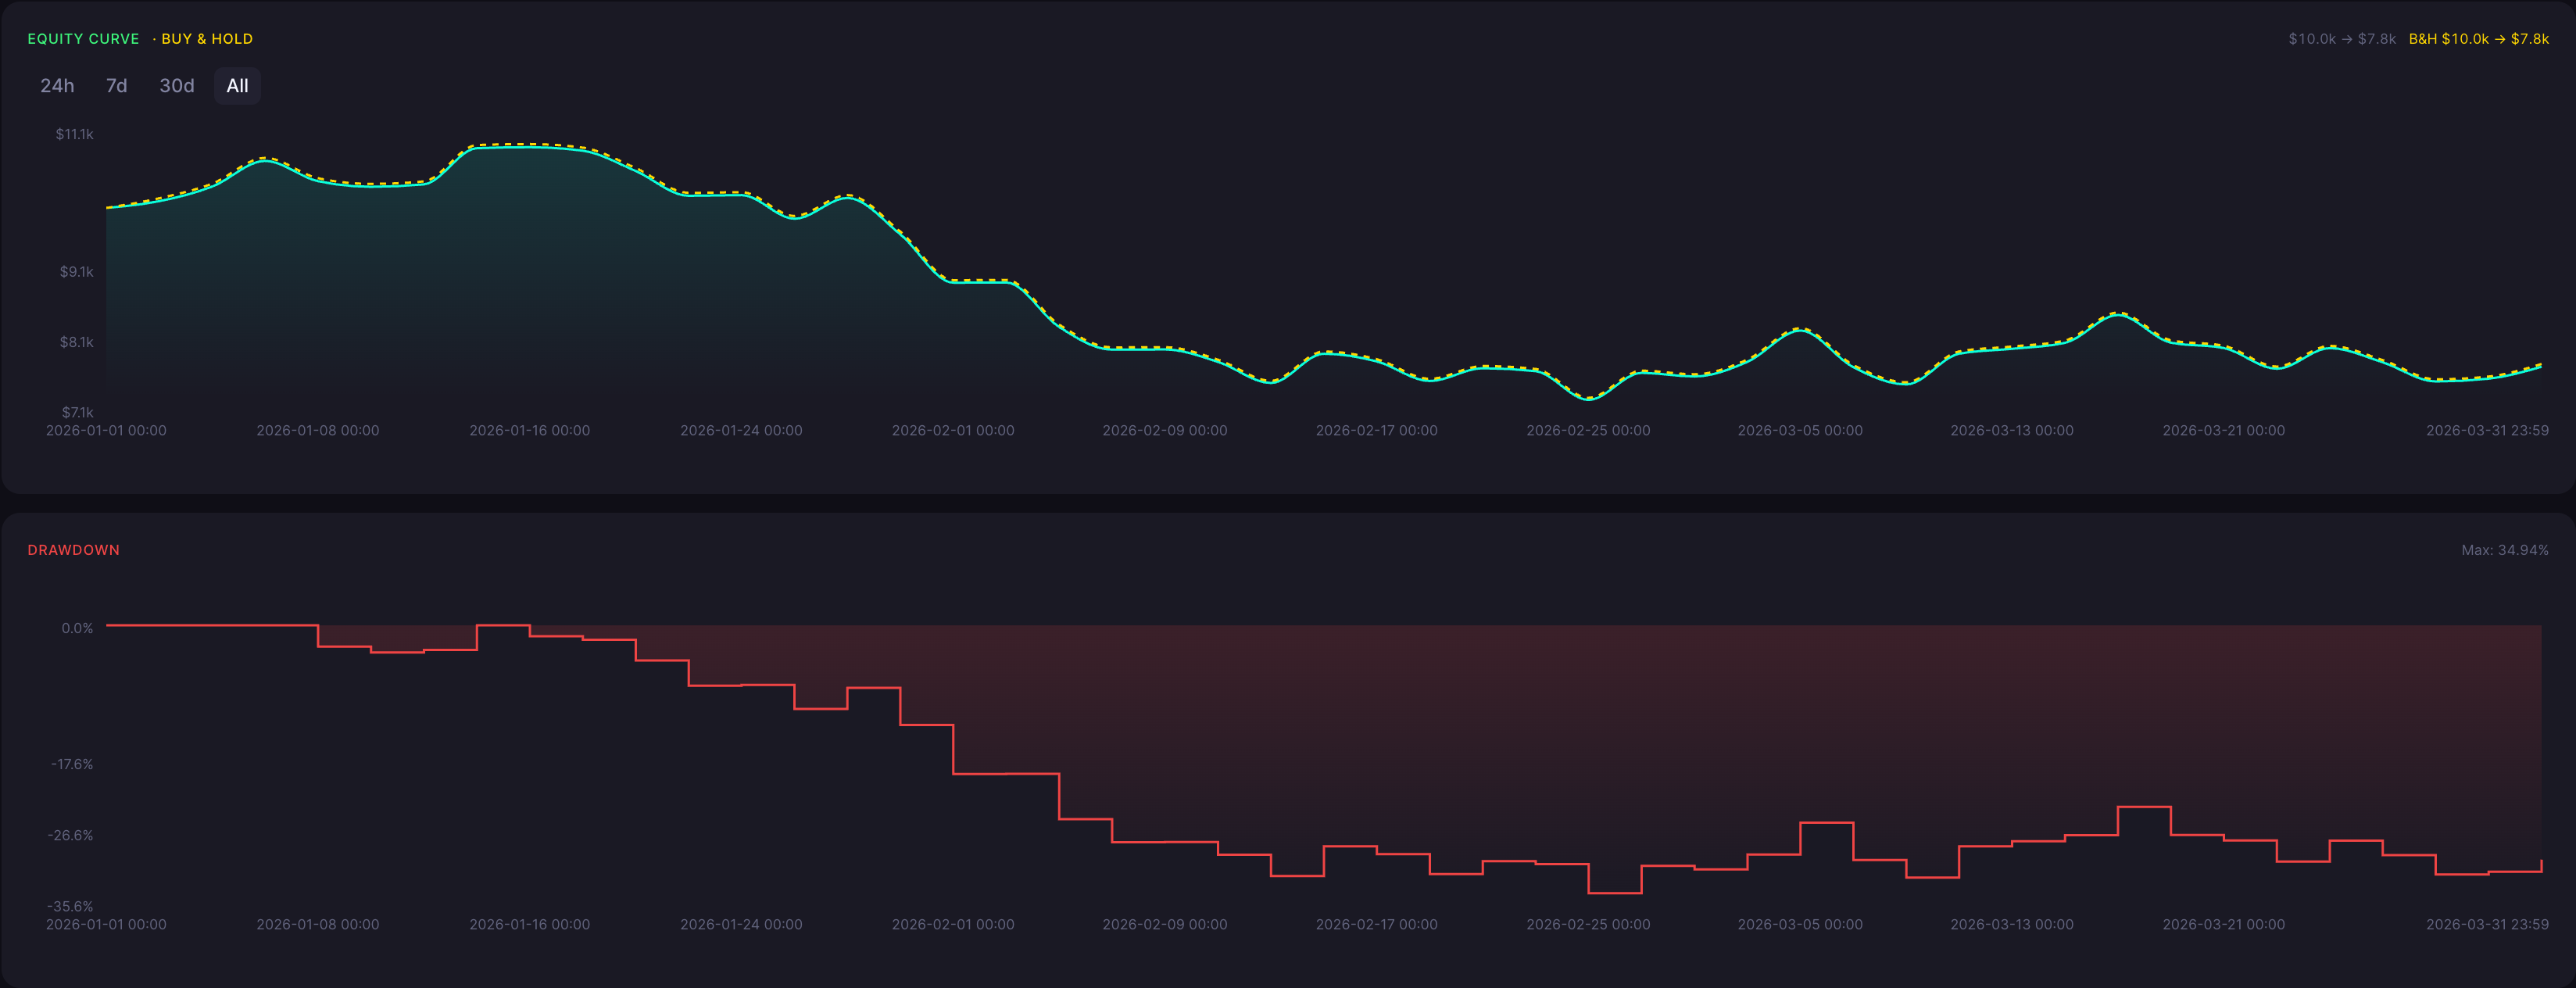Click the $7.1k y-axis label

(77, 412)
